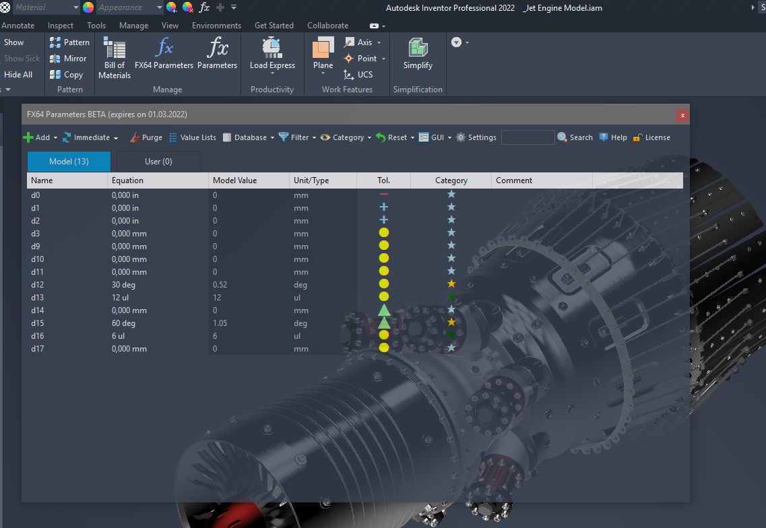Image resolution: width=766 pixels, height=528 pixels.
Task: Click yellow tolerance circle for d12
Action: 384,284
